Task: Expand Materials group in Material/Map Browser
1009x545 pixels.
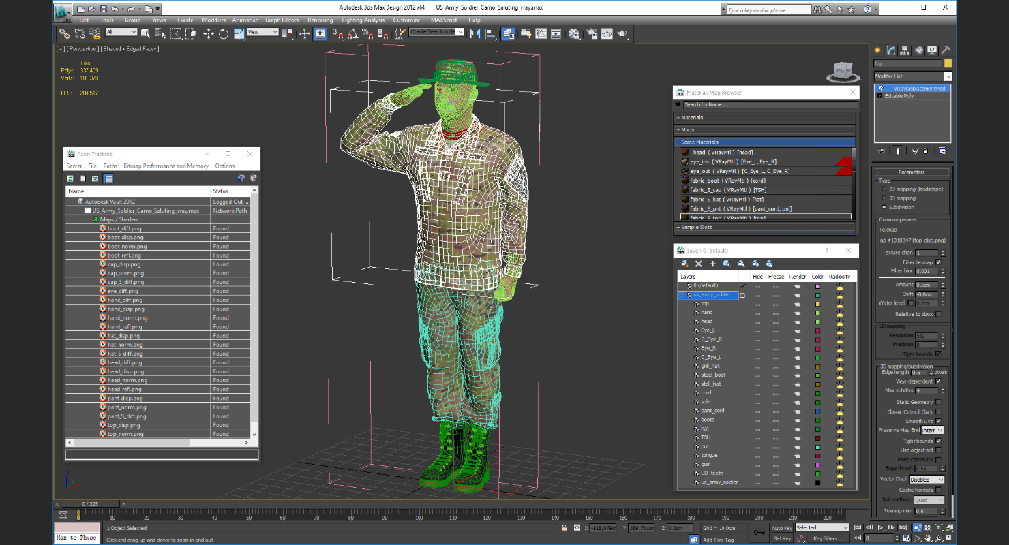Action: coord(764,117)
